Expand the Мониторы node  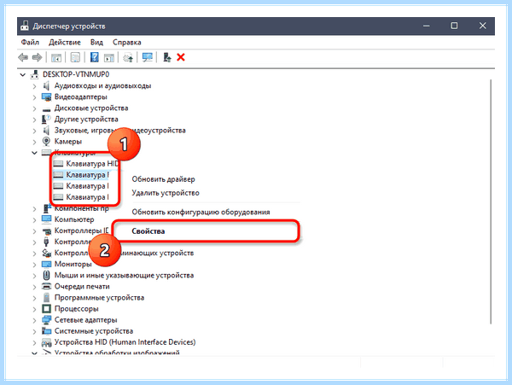point(34,264)
